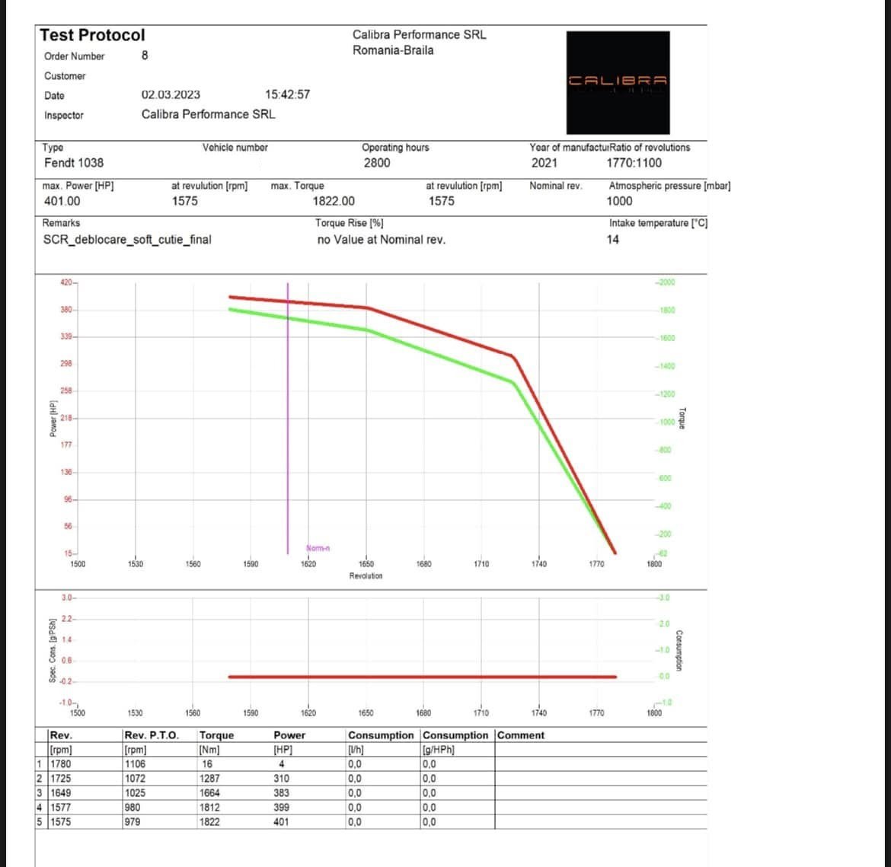
Task: Select Rev. cell '1649' in row 3
Action: click(61, 793)
